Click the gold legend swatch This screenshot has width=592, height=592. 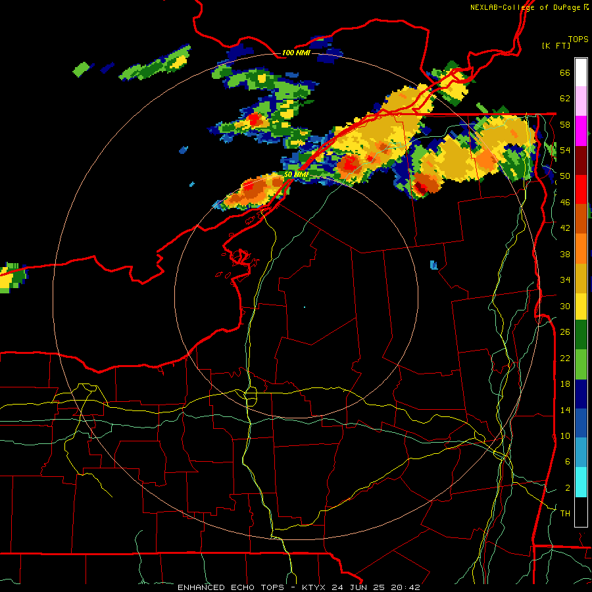click(x=581, y=278)
